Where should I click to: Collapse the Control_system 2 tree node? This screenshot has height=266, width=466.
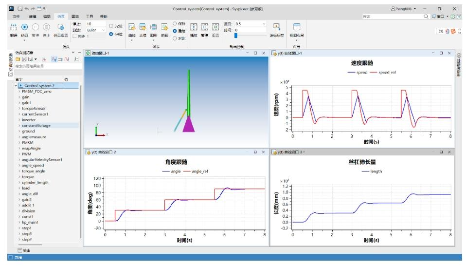[16, 86]
